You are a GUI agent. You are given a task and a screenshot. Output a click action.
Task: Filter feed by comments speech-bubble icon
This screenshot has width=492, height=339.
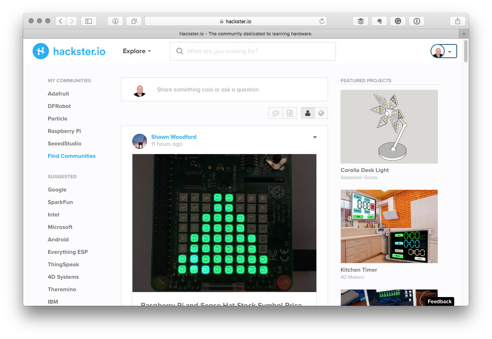click(276, 113)
